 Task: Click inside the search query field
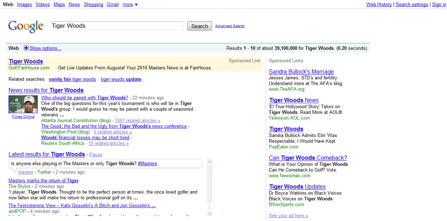pyautogui.click(x=117, y=26)
